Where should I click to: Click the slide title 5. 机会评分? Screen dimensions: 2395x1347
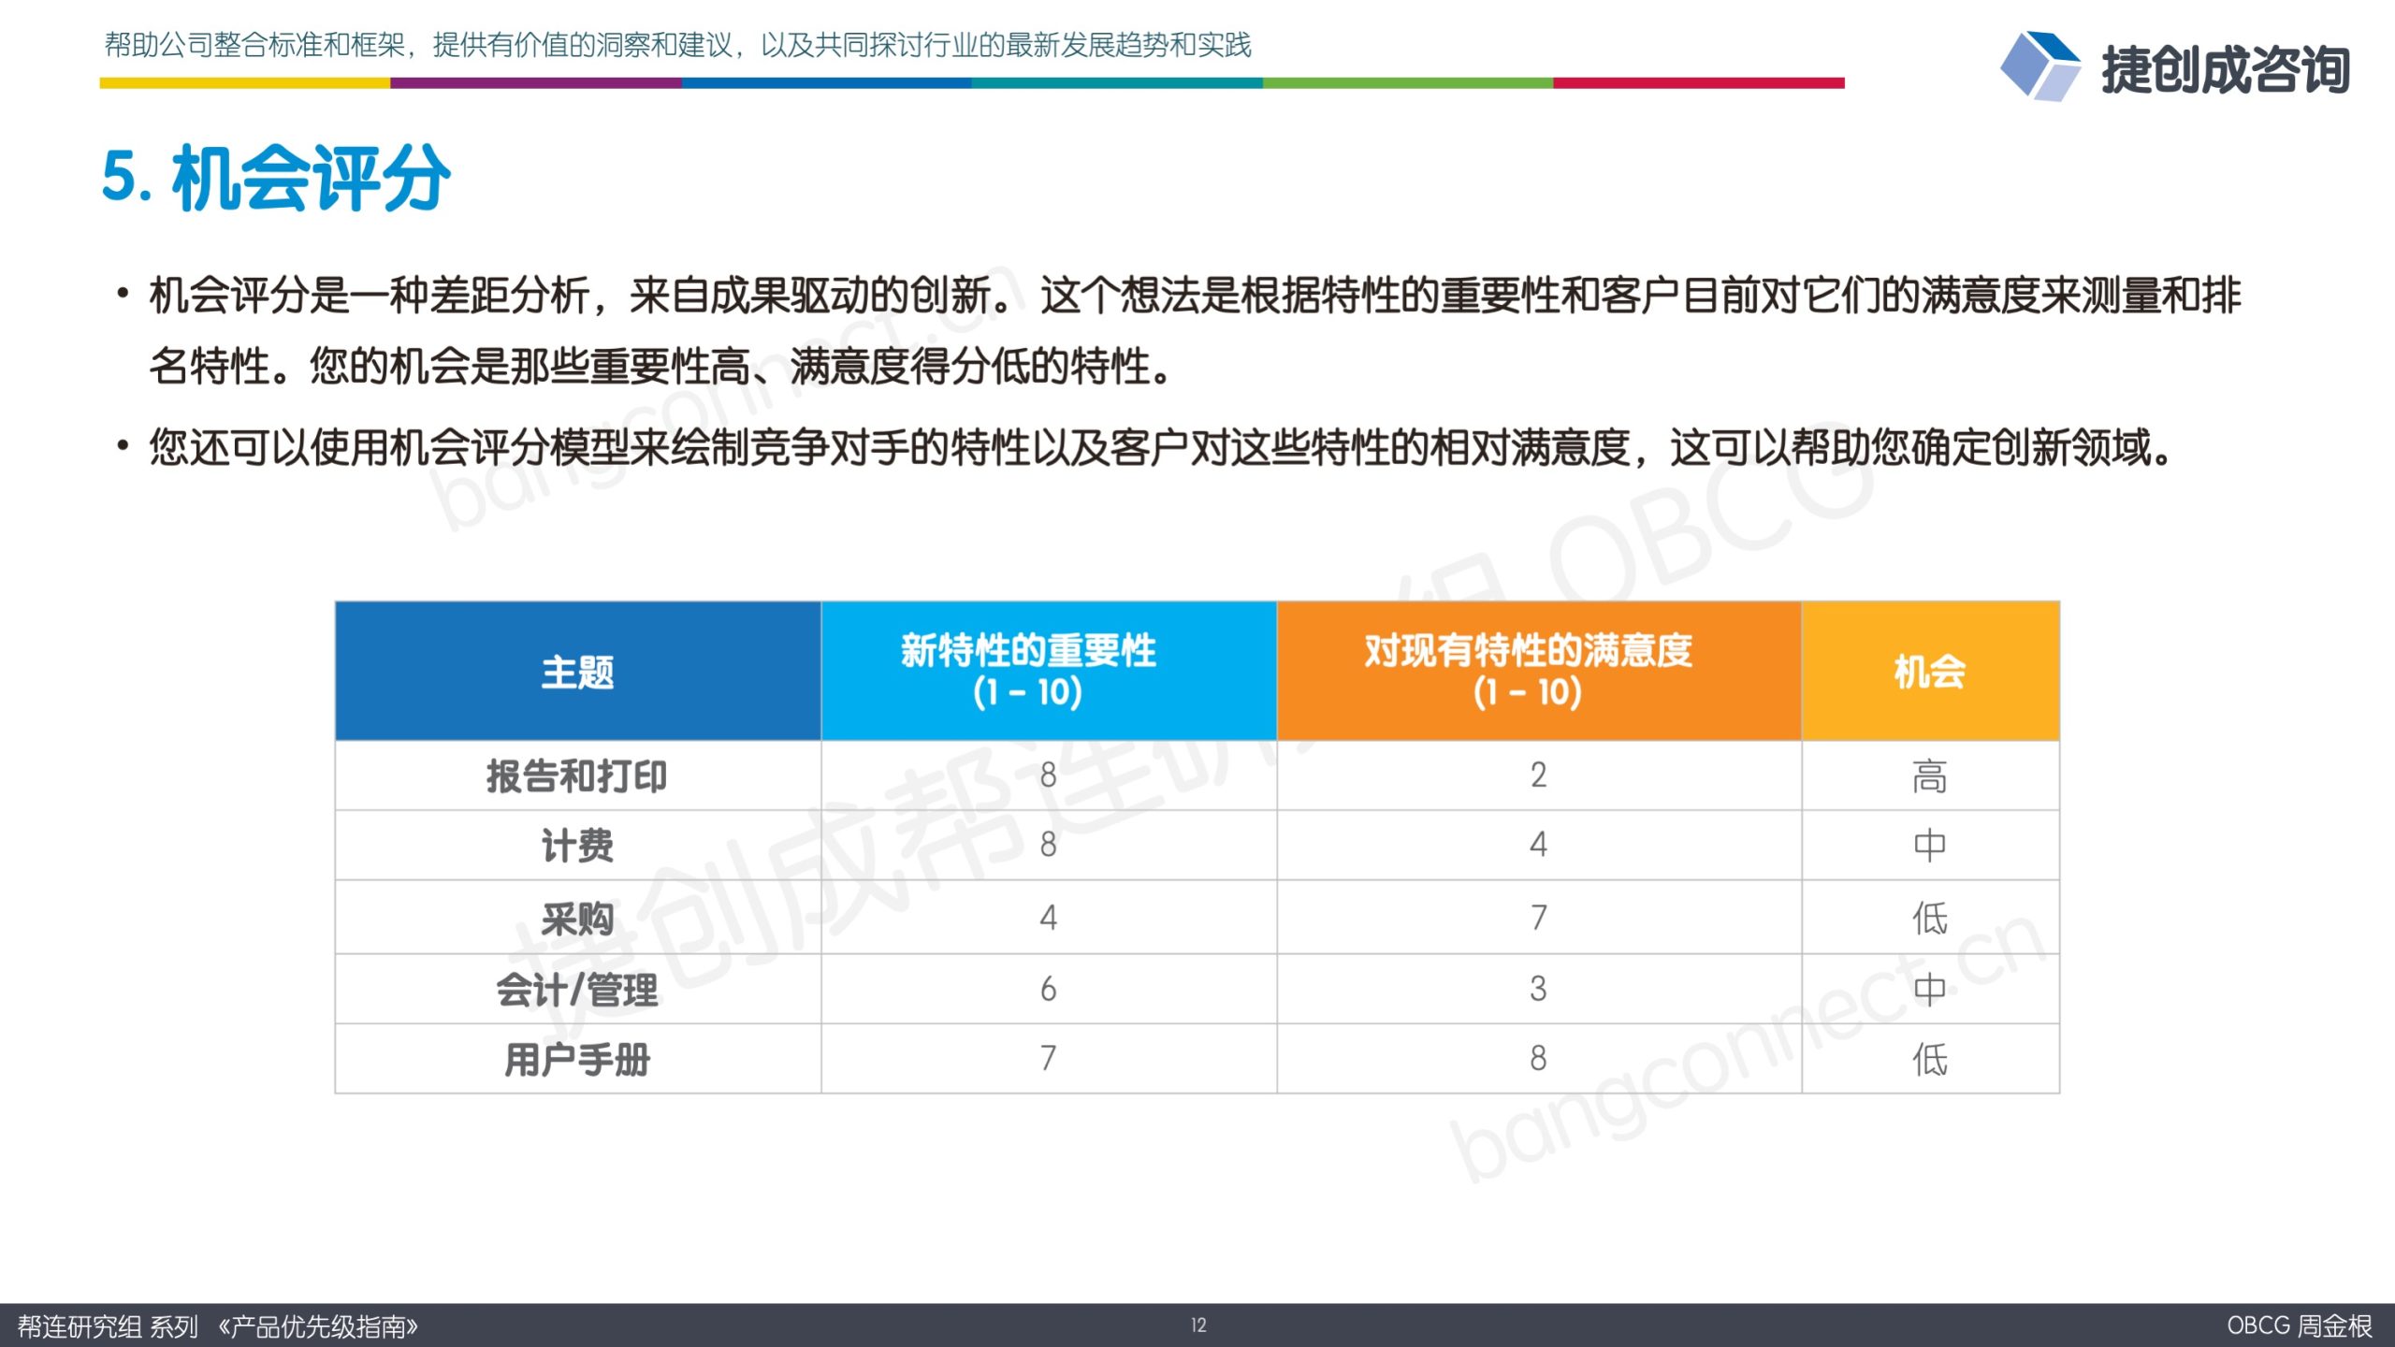coord(277,178)
